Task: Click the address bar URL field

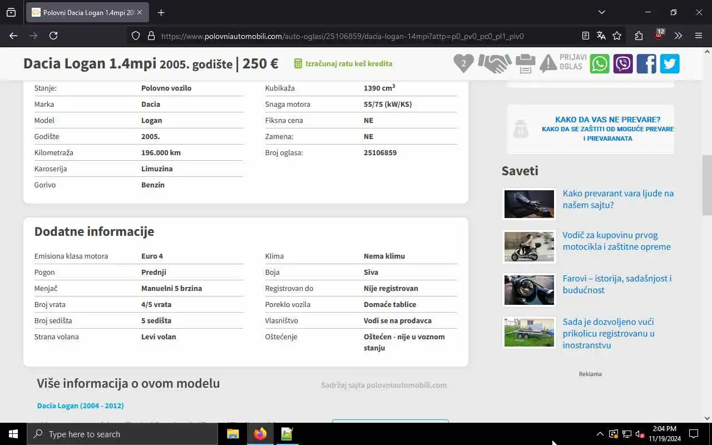Action: tap(342, 36)
